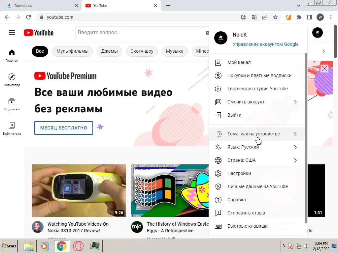Open the YouTube hamburger guide menu

12,33
